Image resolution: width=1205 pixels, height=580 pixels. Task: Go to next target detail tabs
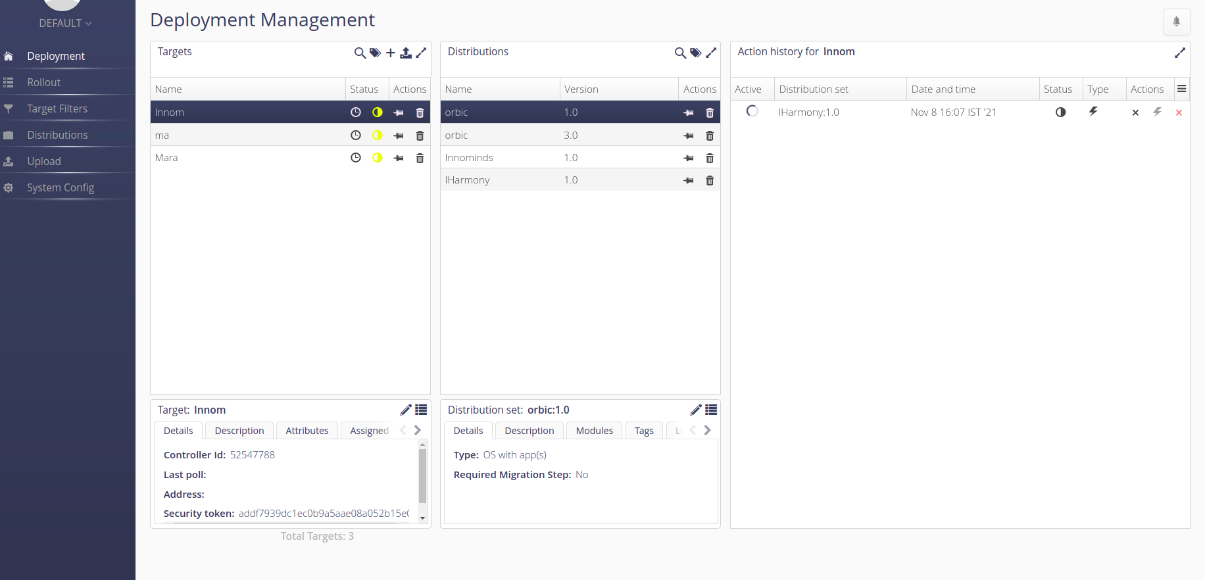click(x=418, y=430)
